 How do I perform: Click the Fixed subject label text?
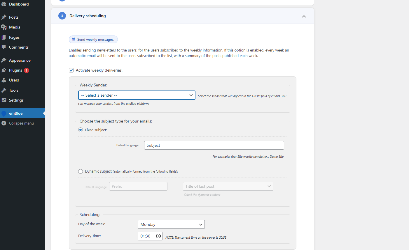tap(96, 130)
